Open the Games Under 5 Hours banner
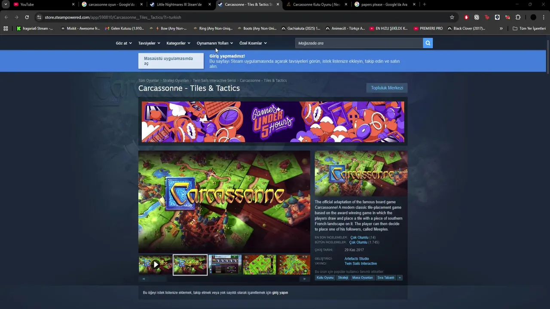550x309 pixels. pos(273,121)
